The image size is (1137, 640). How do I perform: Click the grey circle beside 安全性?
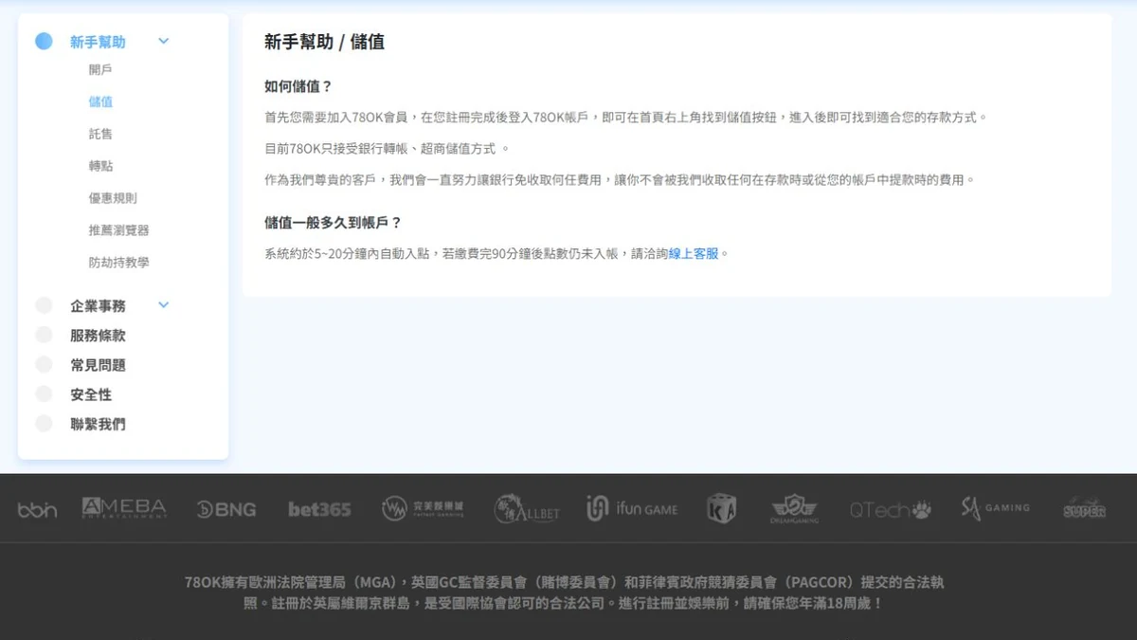click(x=44, y=393)
